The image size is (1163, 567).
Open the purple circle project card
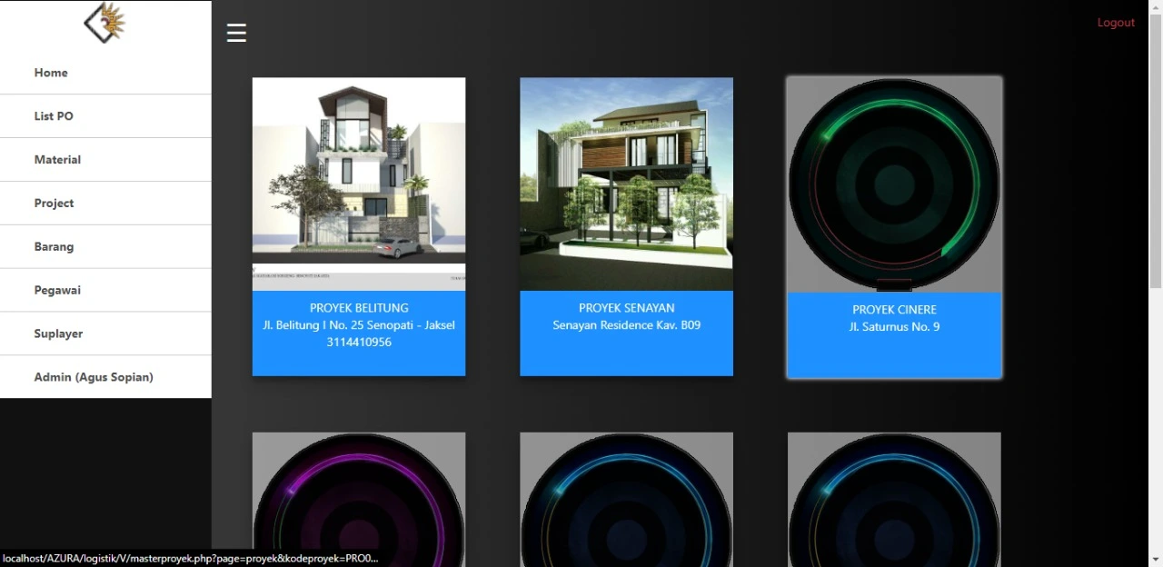(x=359, y=498)
